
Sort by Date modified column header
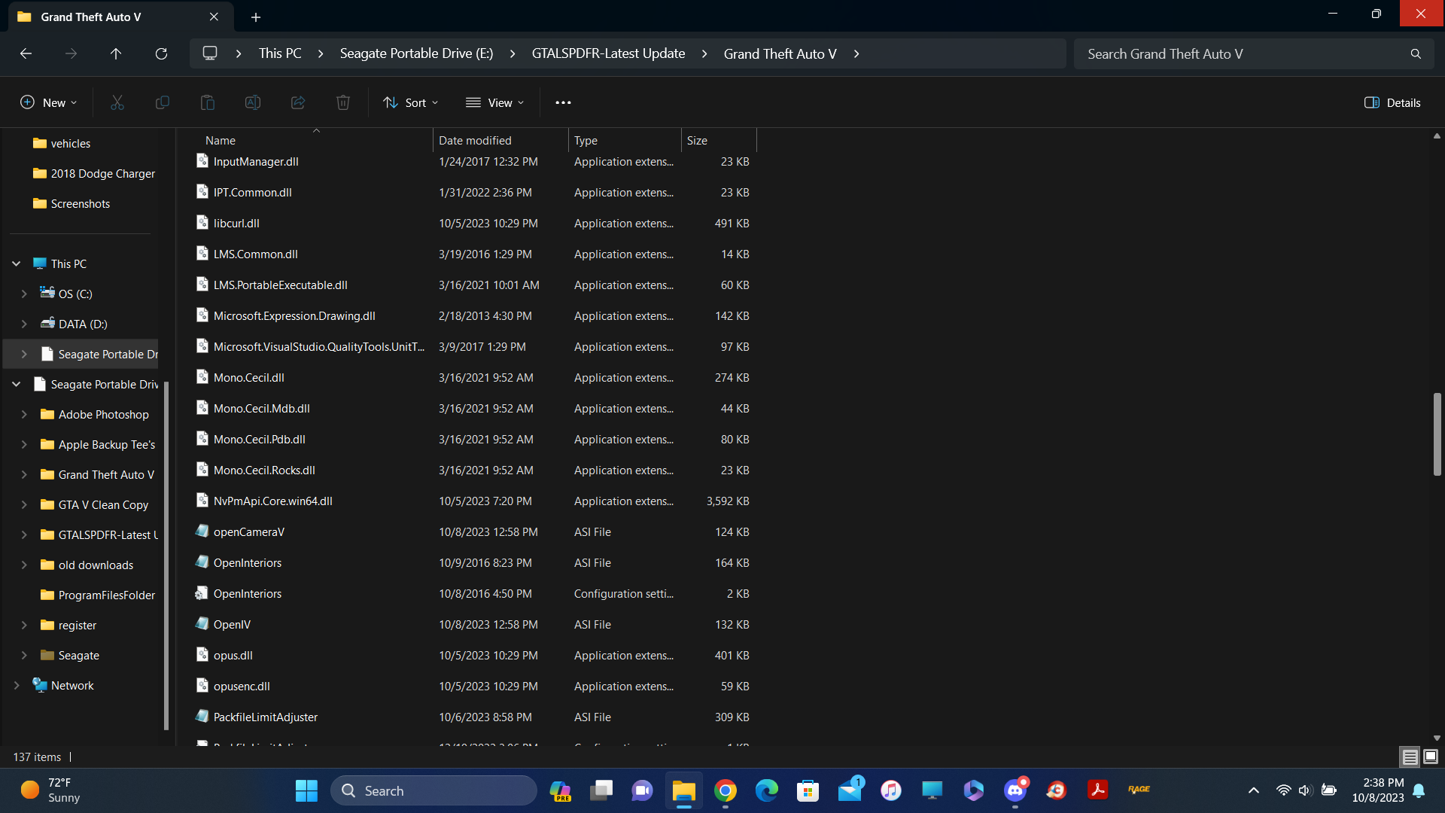[x=475, y=140]
